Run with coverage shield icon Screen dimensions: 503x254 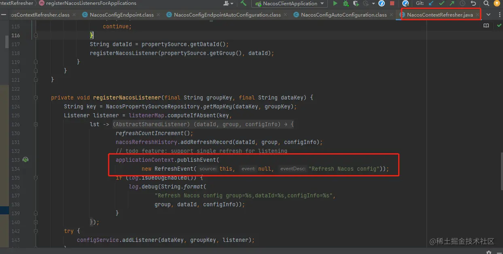(x=356, y=3)
